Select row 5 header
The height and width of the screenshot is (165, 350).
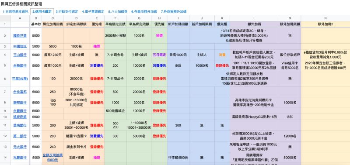[x=5, y=65]
